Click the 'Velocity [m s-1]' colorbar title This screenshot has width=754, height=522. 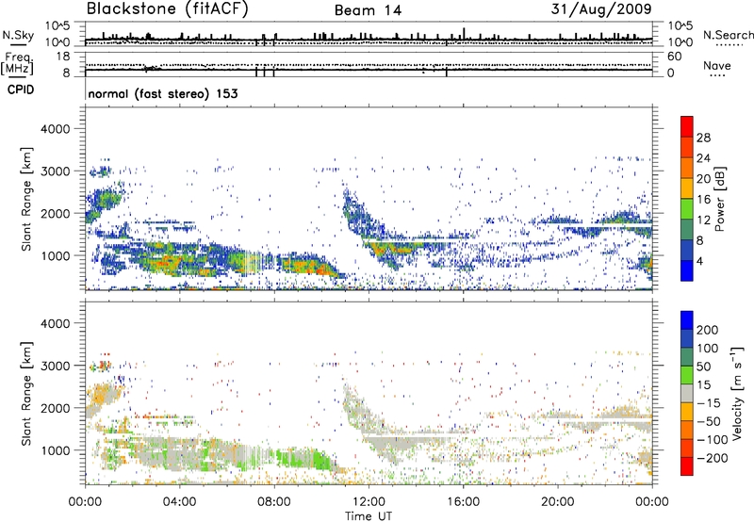pyautogui.click(x=737, y=393)
